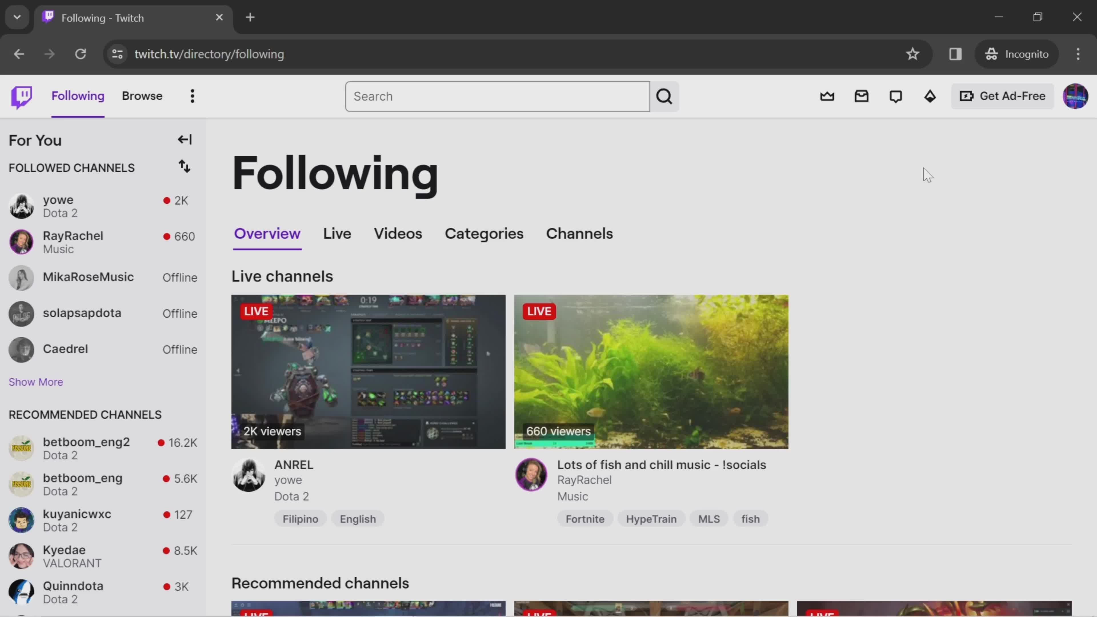Click the search input field
Screen dimensions: 1097x617
tap(498, 96)
